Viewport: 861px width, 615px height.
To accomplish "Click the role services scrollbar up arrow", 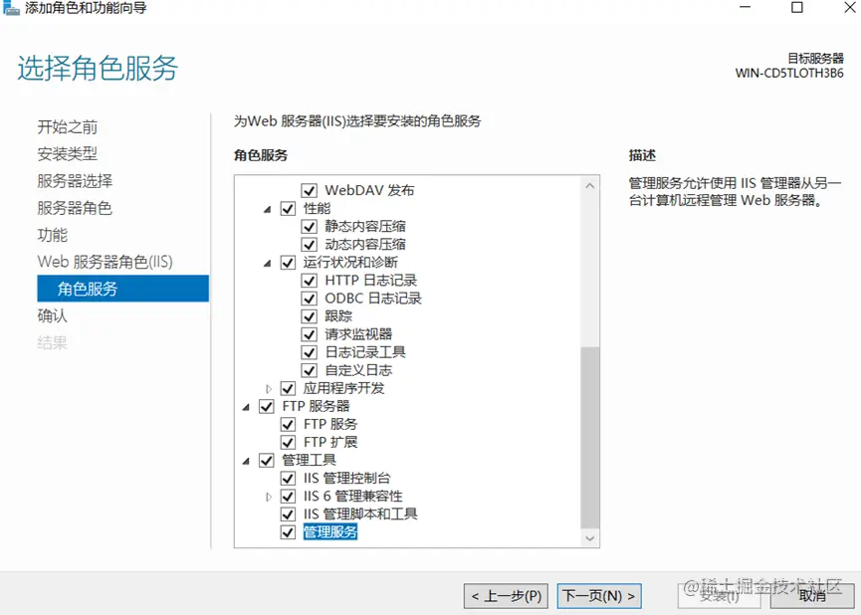I will (589, 186).
